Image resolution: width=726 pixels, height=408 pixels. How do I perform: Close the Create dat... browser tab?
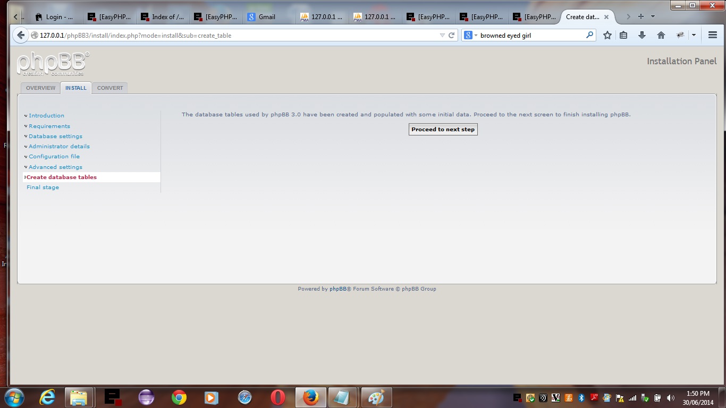(606, 17)
